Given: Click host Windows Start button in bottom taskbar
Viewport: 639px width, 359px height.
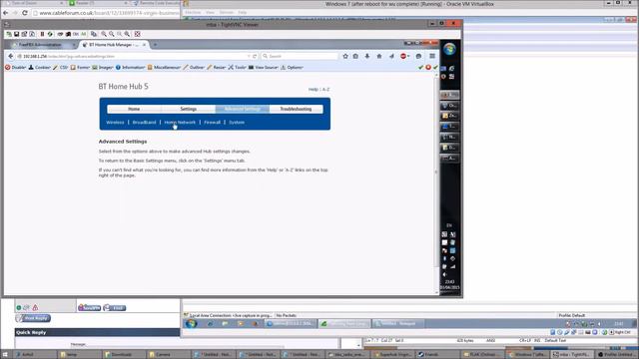Looking at the screenshot, I should [x=5, y=355].
